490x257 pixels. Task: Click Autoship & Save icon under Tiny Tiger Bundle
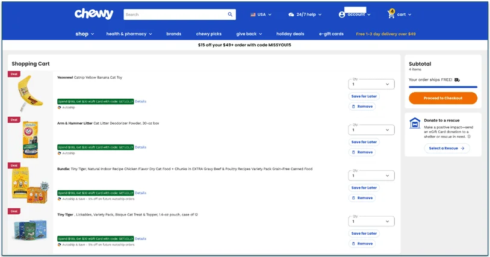(59, 199)
